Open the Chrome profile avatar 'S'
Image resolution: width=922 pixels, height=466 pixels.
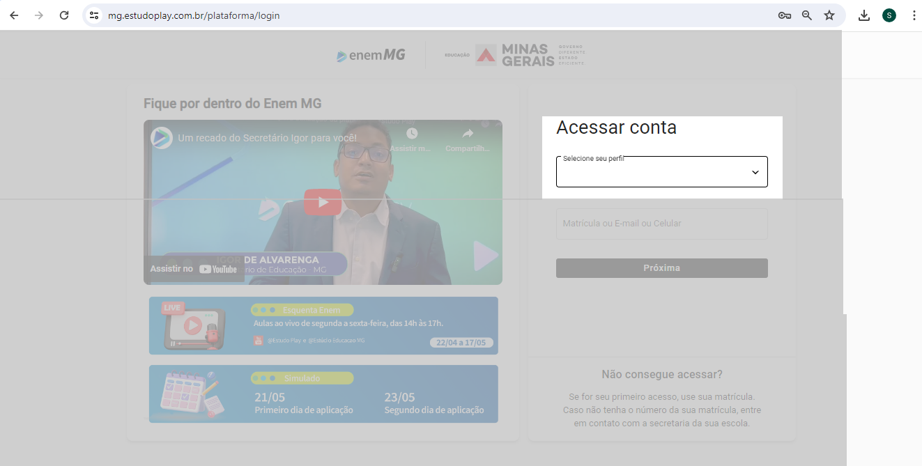click(889, 15)
